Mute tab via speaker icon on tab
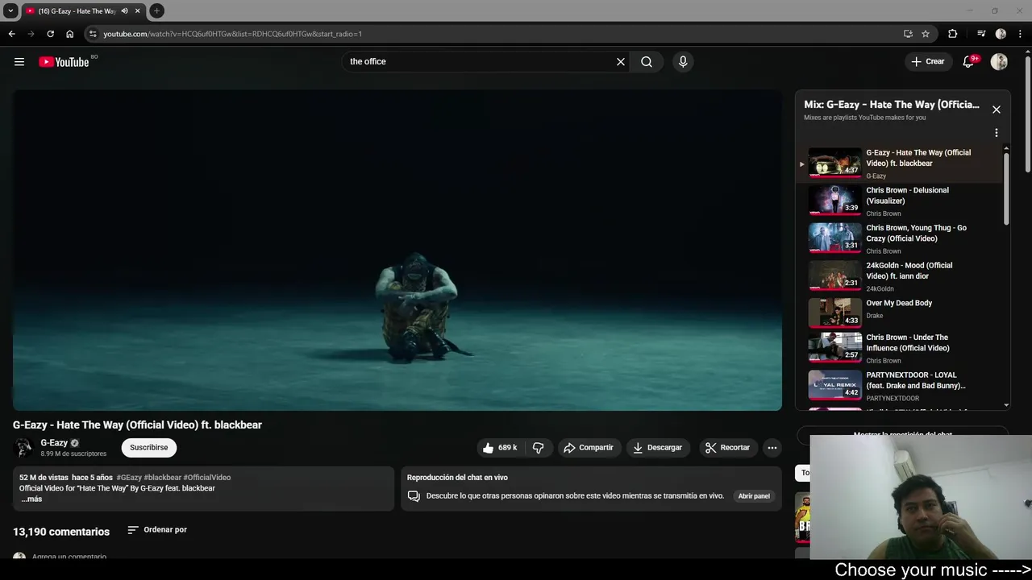1032x580 pixels. pos(124,10)
